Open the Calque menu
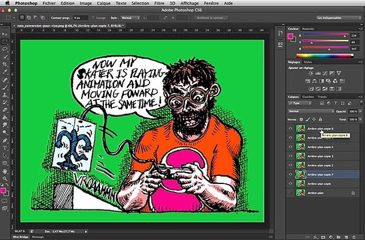Screen dimensions: 365x240 [x=104, y=3]
